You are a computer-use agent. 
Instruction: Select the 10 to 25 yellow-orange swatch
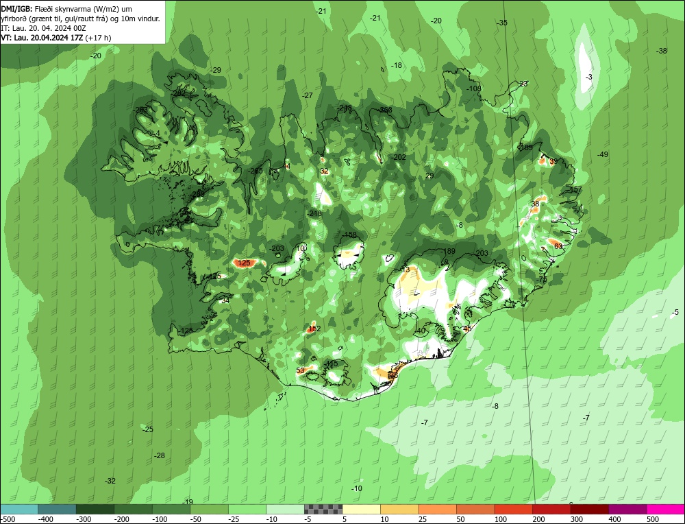coord(399,510)
